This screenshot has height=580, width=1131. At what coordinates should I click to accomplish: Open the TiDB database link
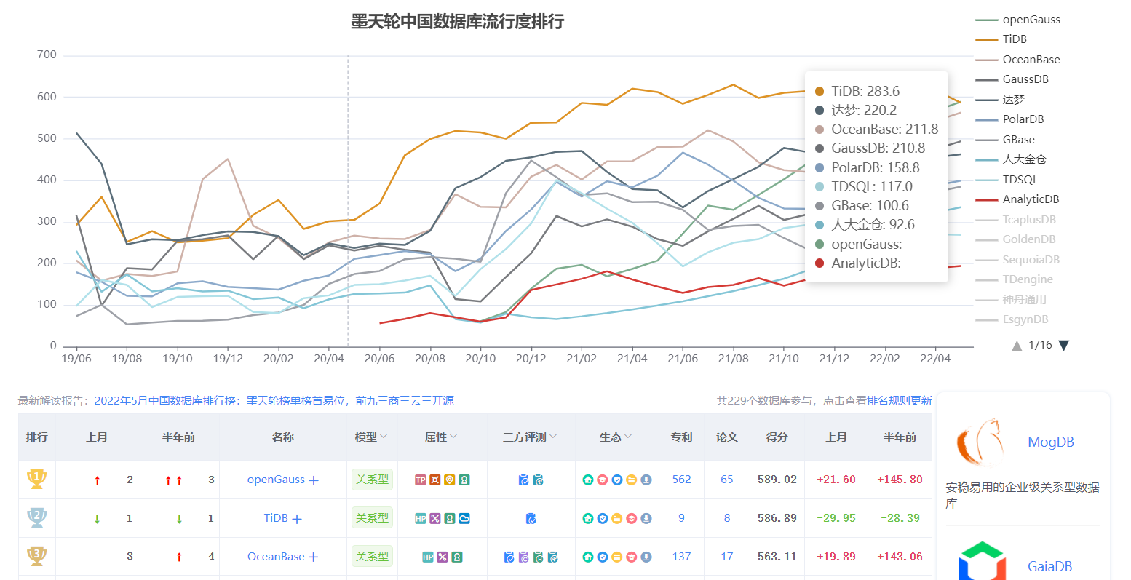click(276, 518)
